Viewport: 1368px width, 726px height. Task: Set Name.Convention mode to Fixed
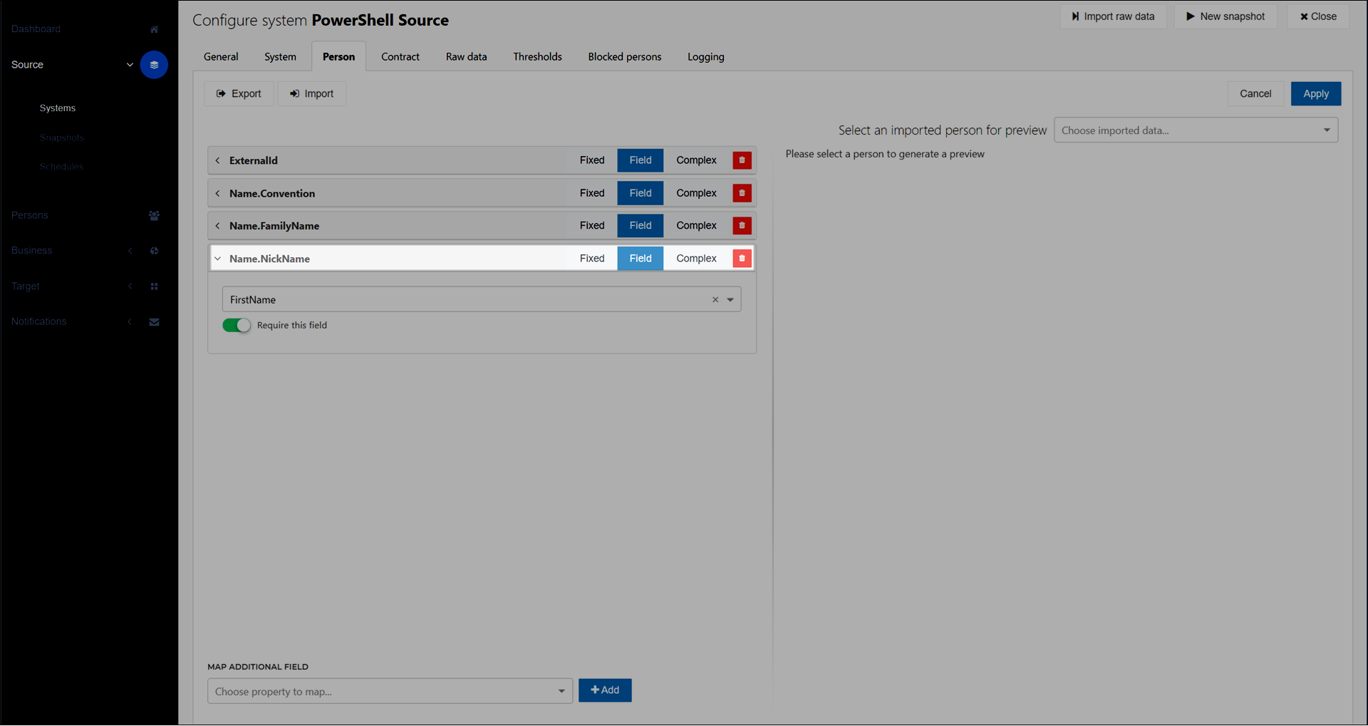(592, 193)
